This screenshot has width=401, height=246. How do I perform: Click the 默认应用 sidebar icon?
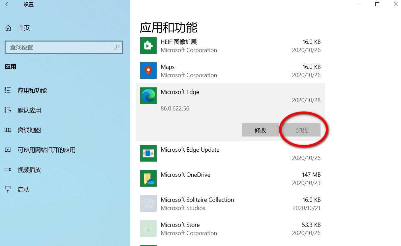(x=8, y=110)
